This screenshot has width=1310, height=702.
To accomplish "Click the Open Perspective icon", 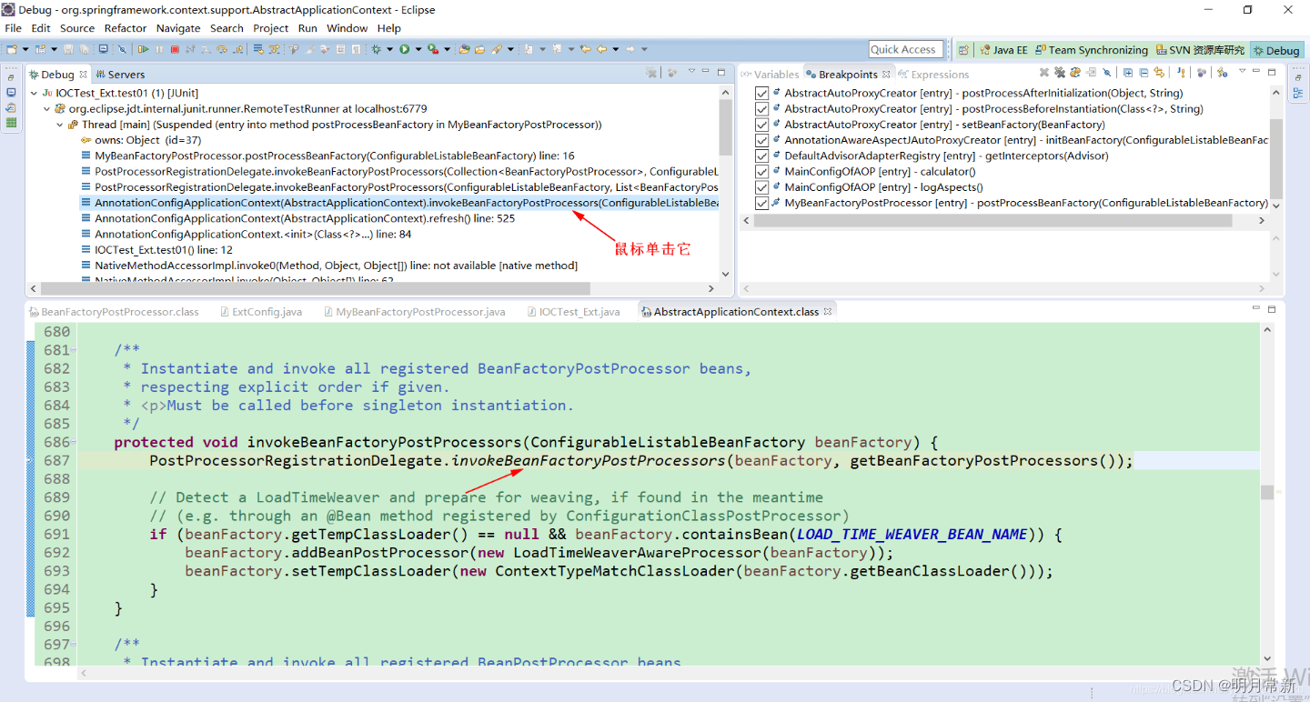I will coord(963,50).
